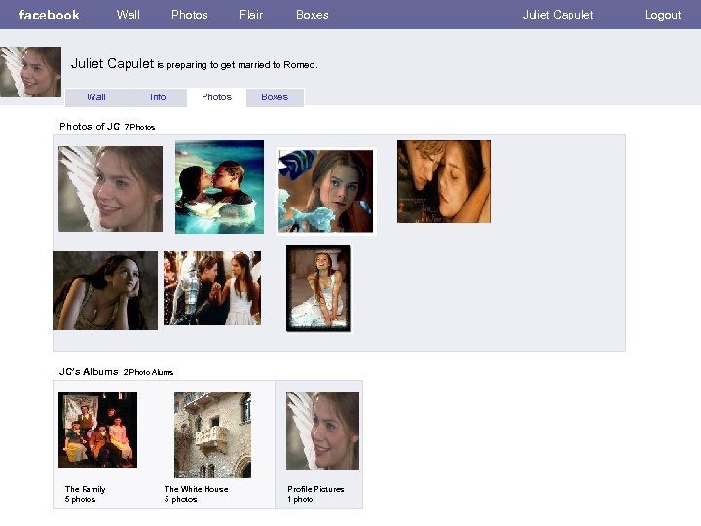
Task: Open the Profile Pictures album cover
Action: click(x=323, y=431)
